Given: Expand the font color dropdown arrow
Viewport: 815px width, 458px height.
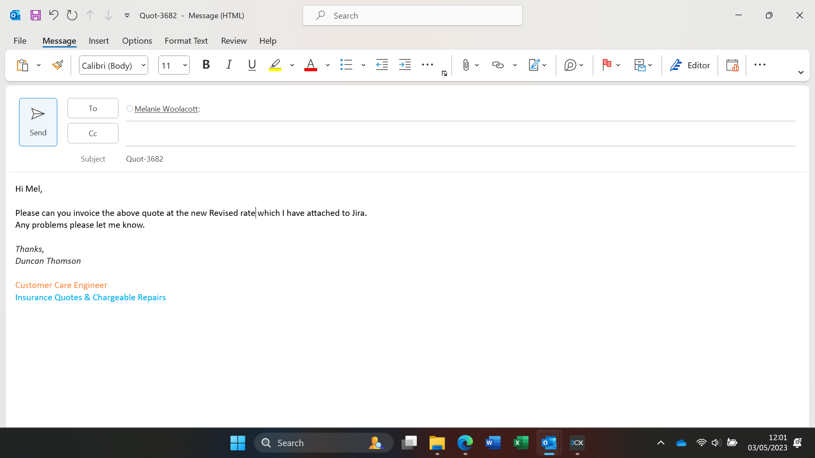Looking at the screenshot, I should click(328, 65).
